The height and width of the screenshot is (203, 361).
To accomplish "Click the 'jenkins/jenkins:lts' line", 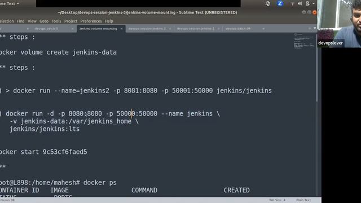I will point(45,129).
